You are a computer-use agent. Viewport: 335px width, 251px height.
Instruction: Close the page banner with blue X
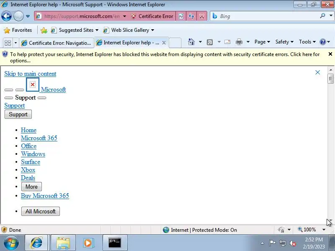coord(318,72)
